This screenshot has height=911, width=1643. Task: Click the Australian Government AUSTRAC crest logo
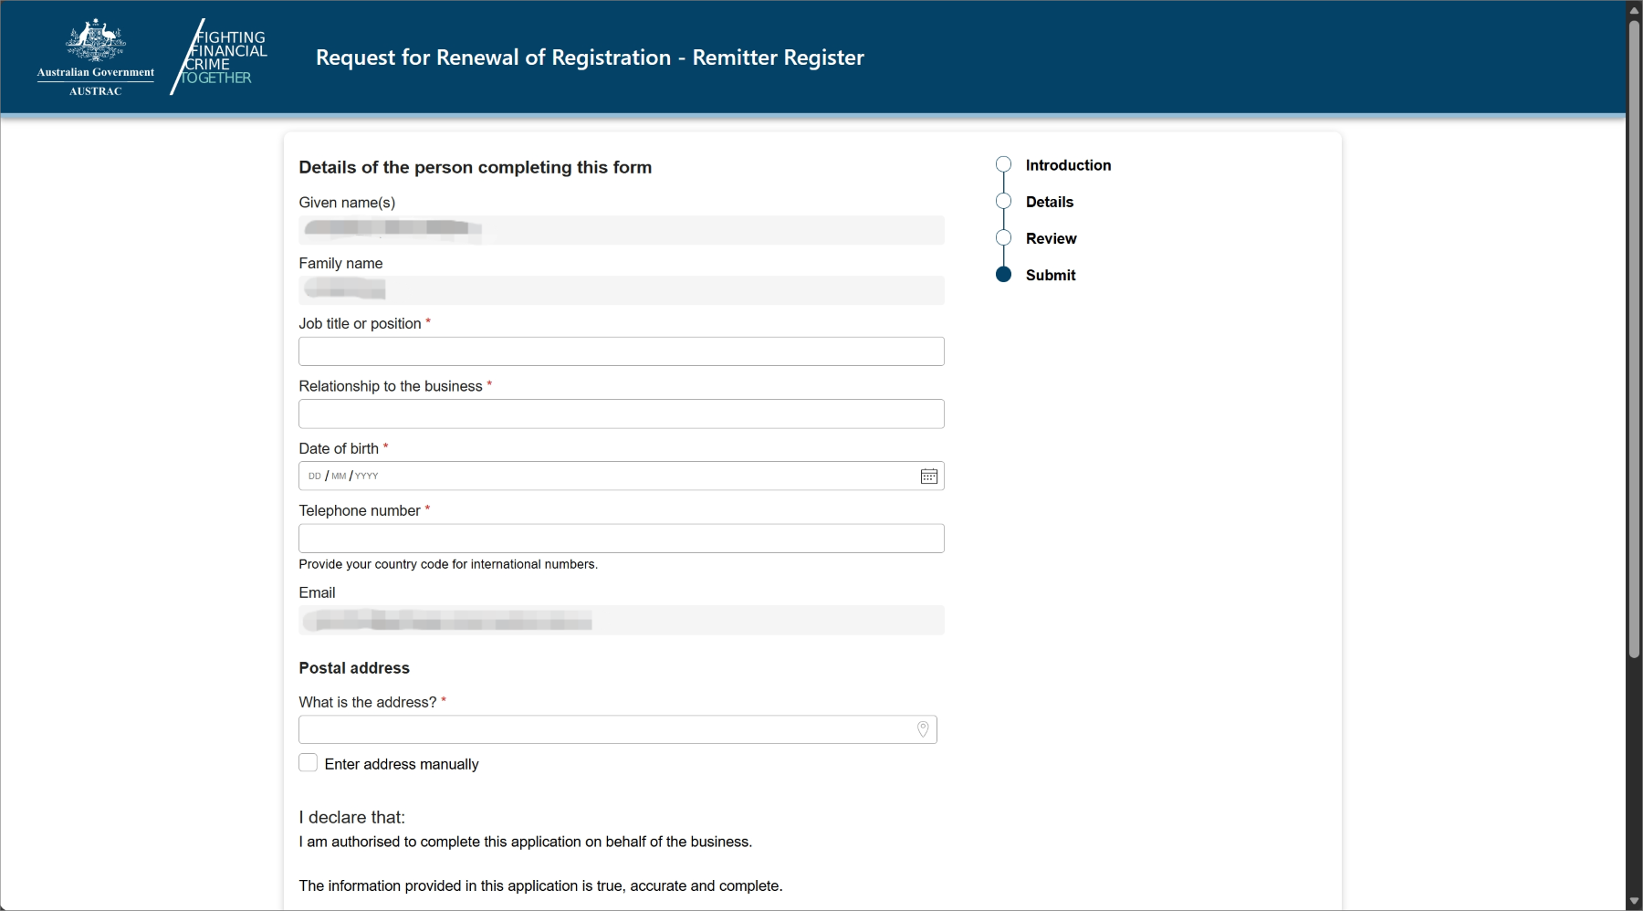pyautogui.click(x=96, y=58)
